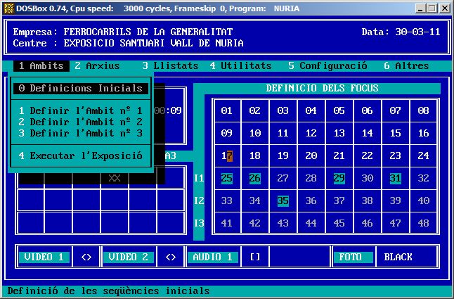454x299 pixels.
Task: Select the XX cell in left grid
Action: coord(115,179)
